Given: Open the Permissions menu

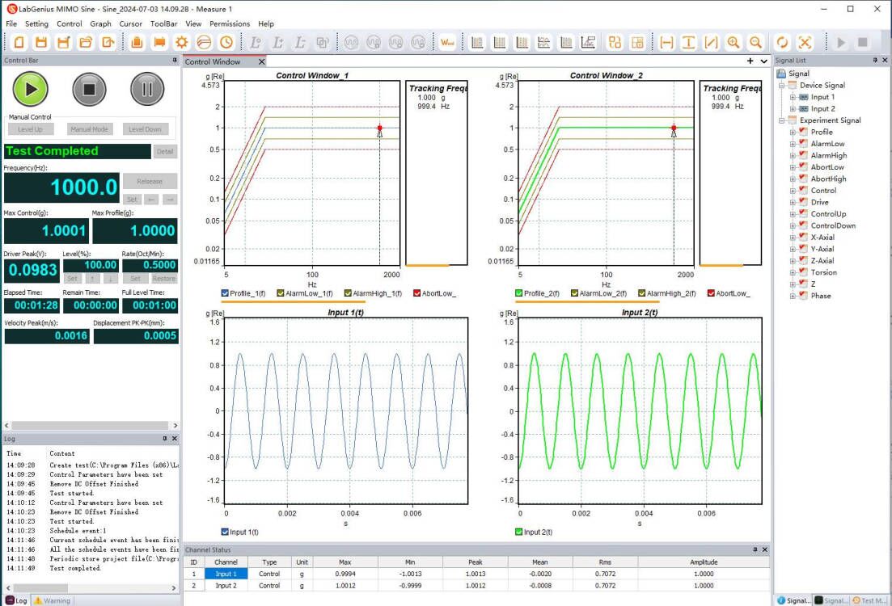Looking at the screenshot, I should click(230, 24).
